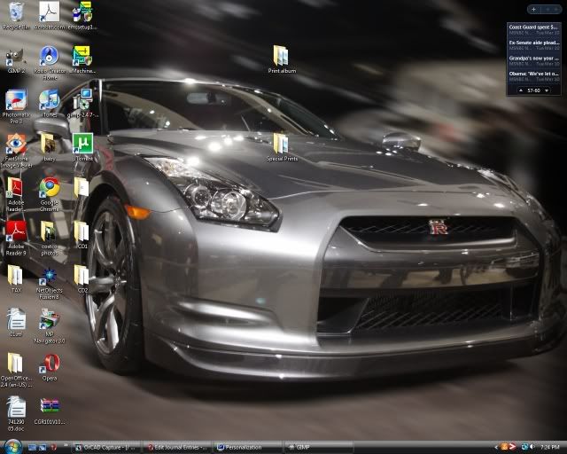Viewport: 567px width, 454px height.
Task: Select the costco photos folder
Action: [50, 239]
